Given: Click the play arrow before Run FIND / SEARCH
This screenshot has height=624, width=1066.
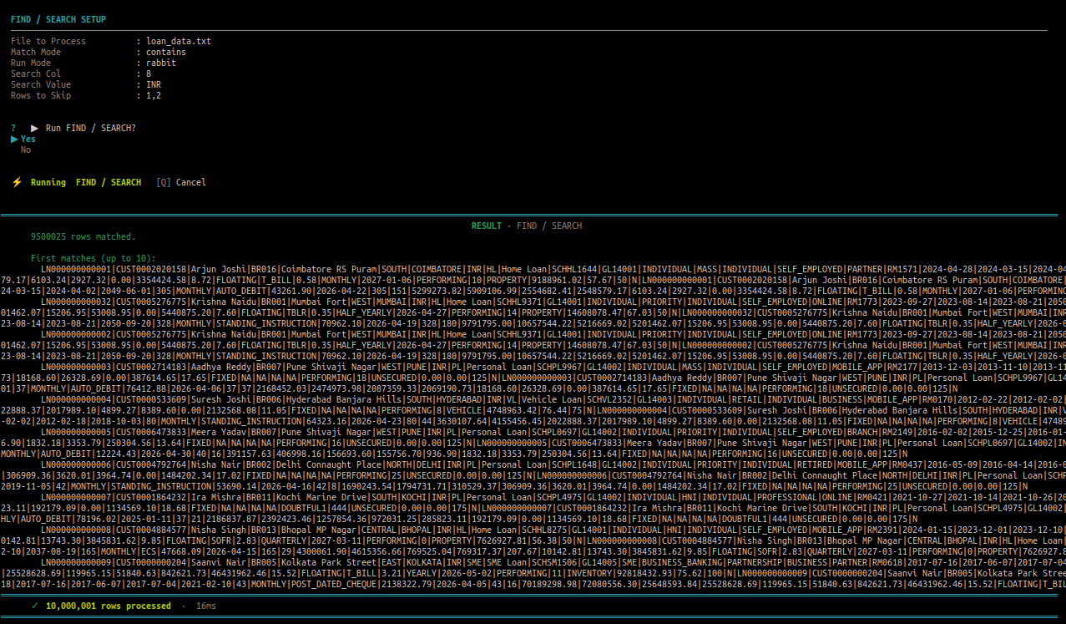Looking at the screenshot, I should pos(34,128).
